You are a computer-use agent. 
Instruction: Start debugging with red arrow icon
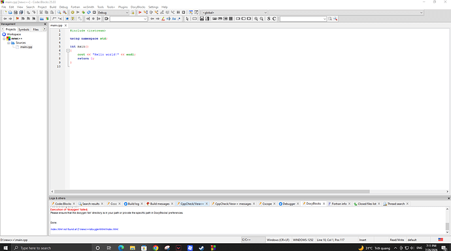[140, 12]
